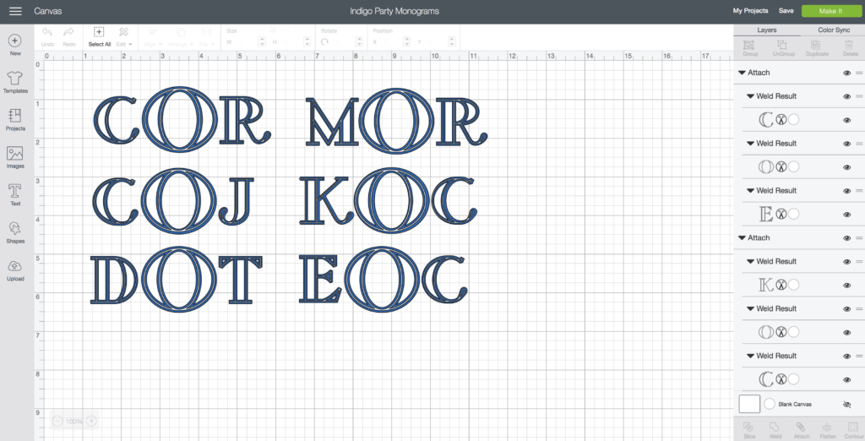Screen dimensions: 865x441
Task: Click the Indigo Party Monograms project title
Action: pos(394,11)
